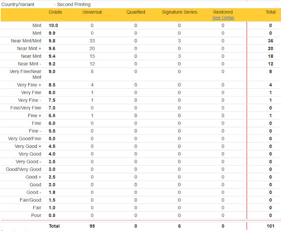Click the Very Fine/Near Mint row label
281x231 pixels.
(25, 74)
